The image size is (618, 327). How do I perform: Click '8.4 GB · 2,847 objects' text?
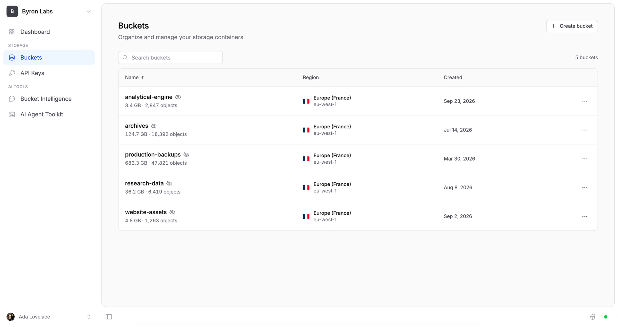(151, 105)
